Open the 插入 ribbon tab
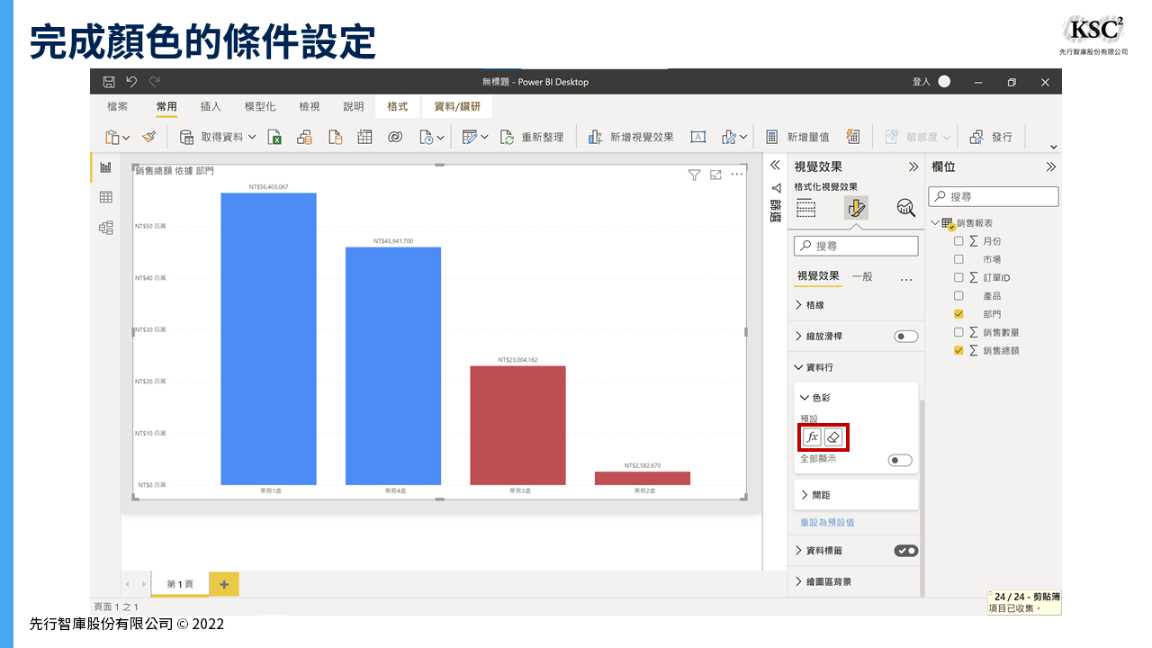 point(211,106)
